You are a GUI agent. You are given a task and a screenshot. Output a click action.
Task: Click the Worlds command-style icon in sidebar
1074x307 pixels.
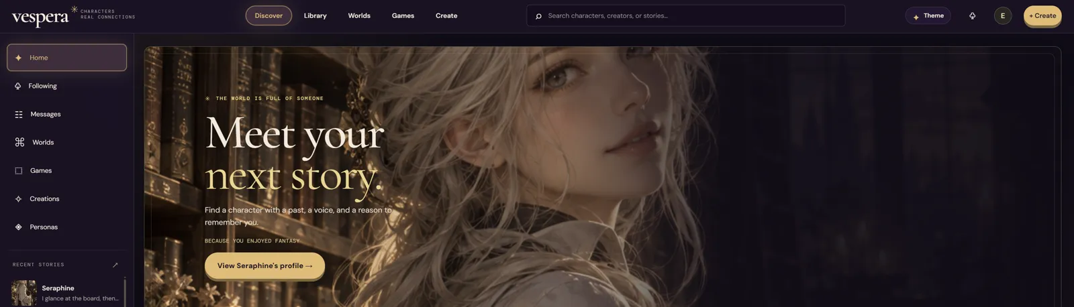(19, 142)
